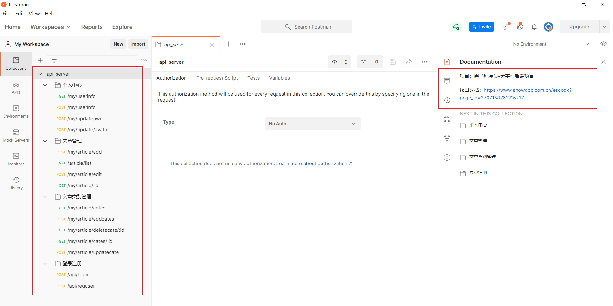
Task: Open notifications bell icon
Action: pyautogui.click(x=534, y=27)
